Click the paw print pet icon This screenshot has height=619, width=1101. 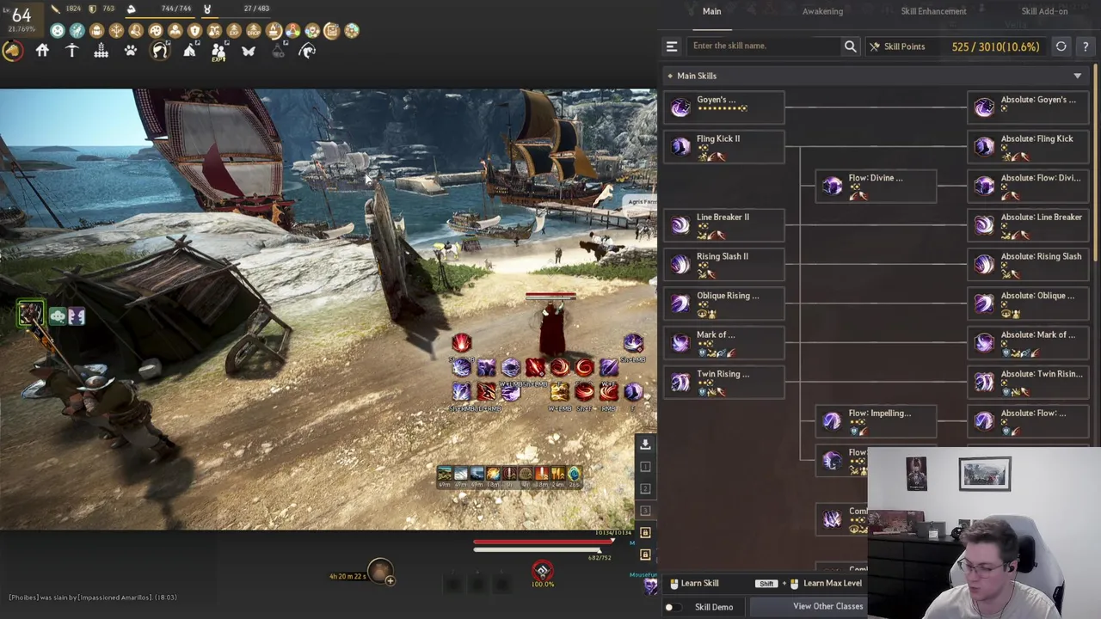click(x=130, y=51)
